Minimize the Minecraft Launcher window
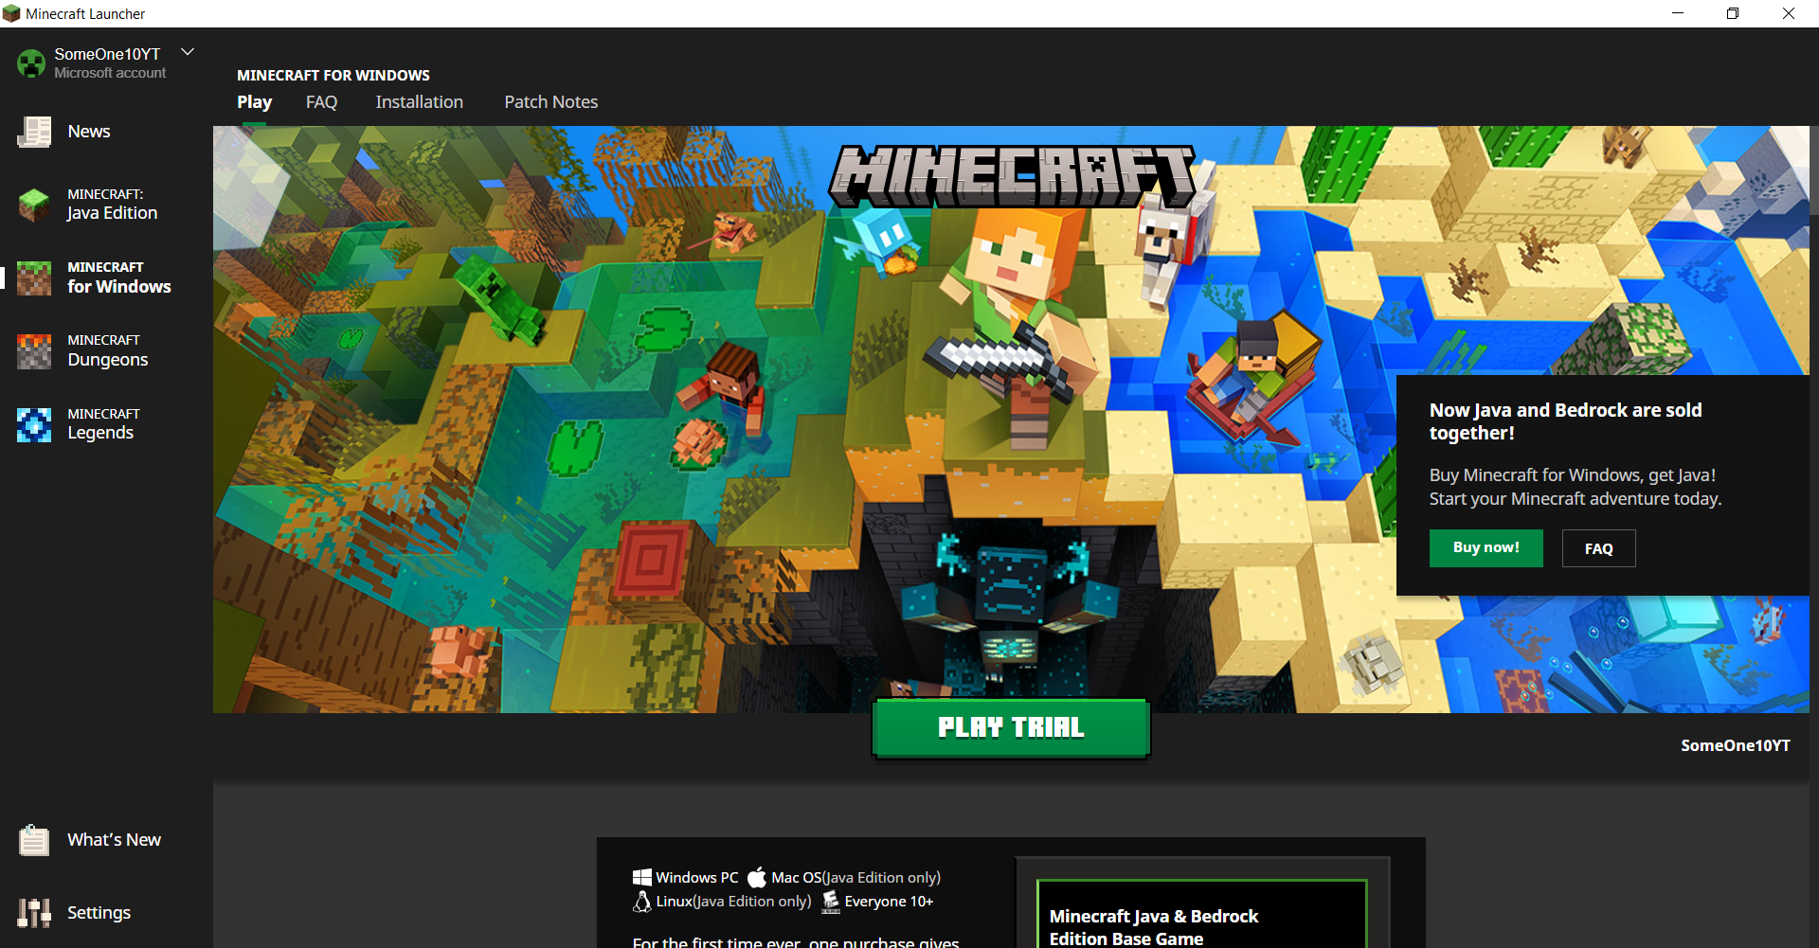 click(1678, 13)
